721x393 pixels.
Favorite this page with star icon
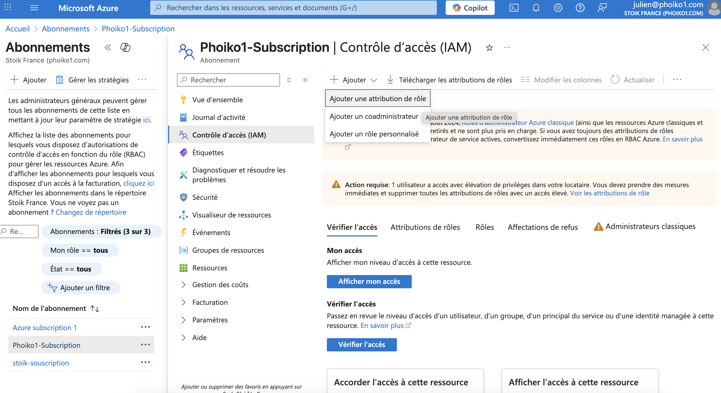click(489, 48)
